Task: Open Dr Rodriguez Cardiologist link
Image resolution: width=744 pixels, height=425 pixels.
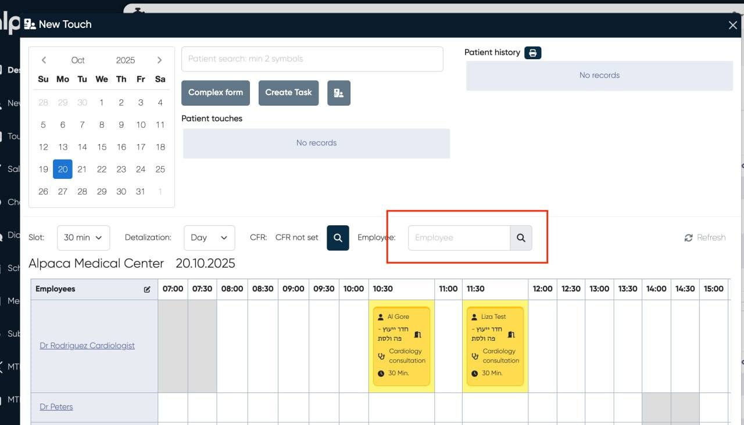Action: pyautogui.click(x=87, y=345)
